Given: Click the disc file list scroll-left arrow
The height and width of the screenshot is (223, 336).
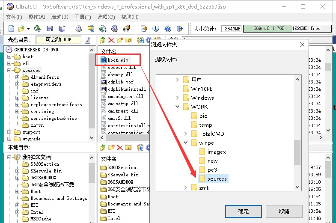Looking at the screenshot, I should pyautogui.click(x=102, y=138).
